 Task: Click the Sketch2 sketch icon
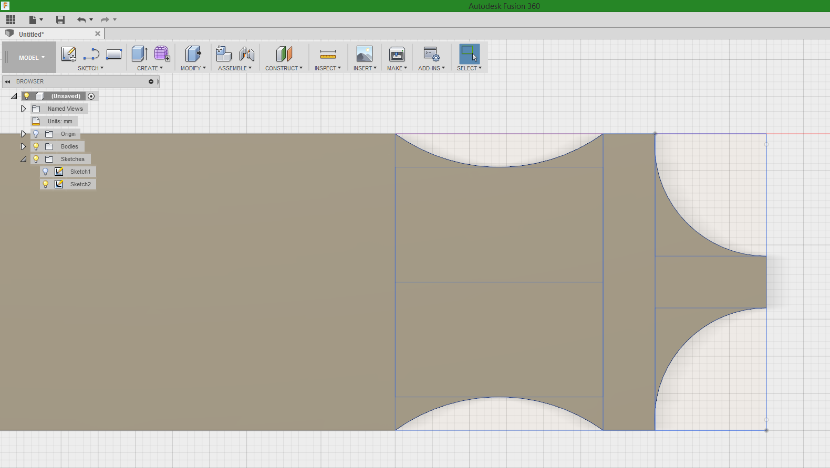pyautogui.click(x=59, y=184)
